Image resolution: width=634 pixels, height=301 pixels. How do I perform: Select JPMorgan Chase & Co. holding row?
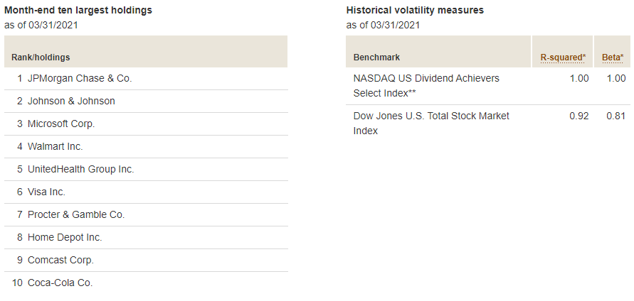pos(146,78)
